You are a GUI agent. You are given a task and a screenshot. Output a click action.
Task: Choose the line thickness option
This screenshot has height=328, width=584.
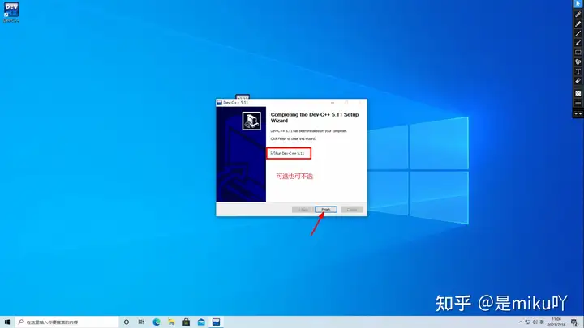click(x=578, y=103)
